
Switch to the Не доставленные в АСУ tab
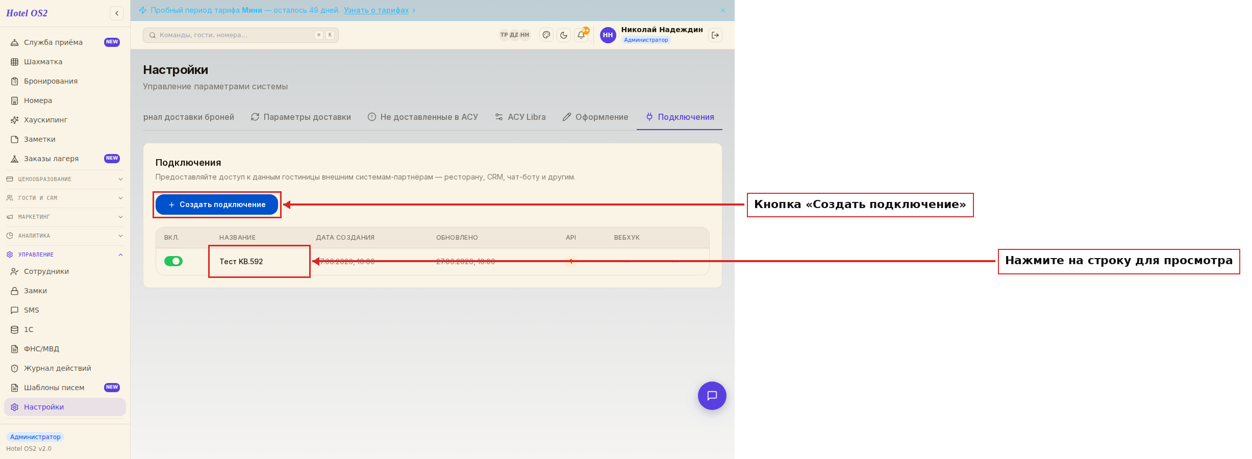[x=423, y=117]
